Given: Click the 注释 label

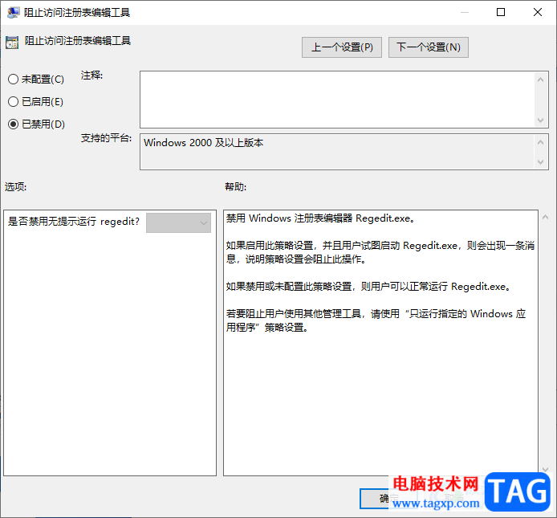Looking at the screenshot, I should coord(91,75).
